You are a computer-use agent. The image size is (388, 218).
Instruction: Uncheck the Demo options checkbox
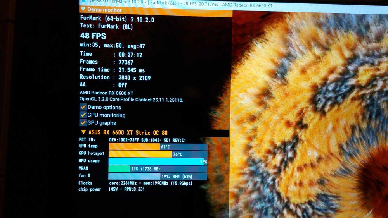(83, 107)
